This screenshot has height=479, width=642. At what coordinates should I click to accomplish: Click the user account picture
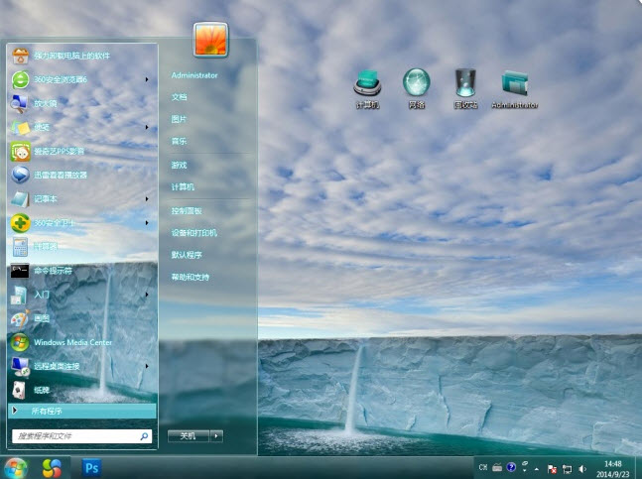pyautogui.click(x=210, y=40)
